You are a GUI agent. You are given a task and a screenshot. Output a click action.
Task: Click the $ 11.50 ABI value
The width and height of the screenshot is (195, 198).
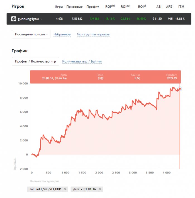tap(157, 19)
